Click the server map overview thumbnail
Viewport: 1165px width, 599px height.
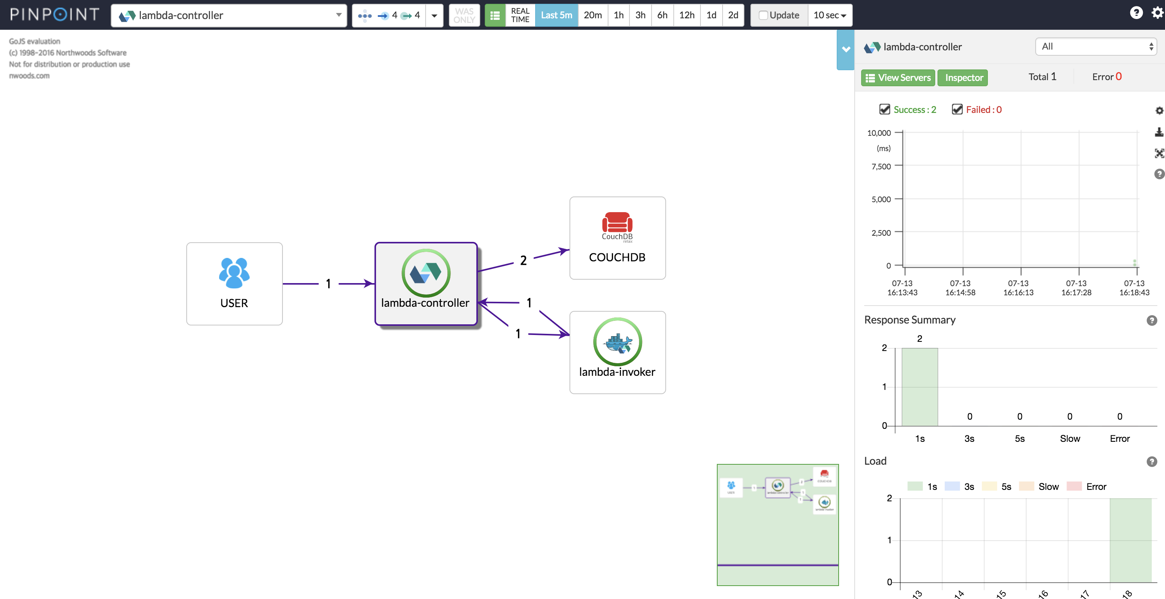[x=778, y=524]
